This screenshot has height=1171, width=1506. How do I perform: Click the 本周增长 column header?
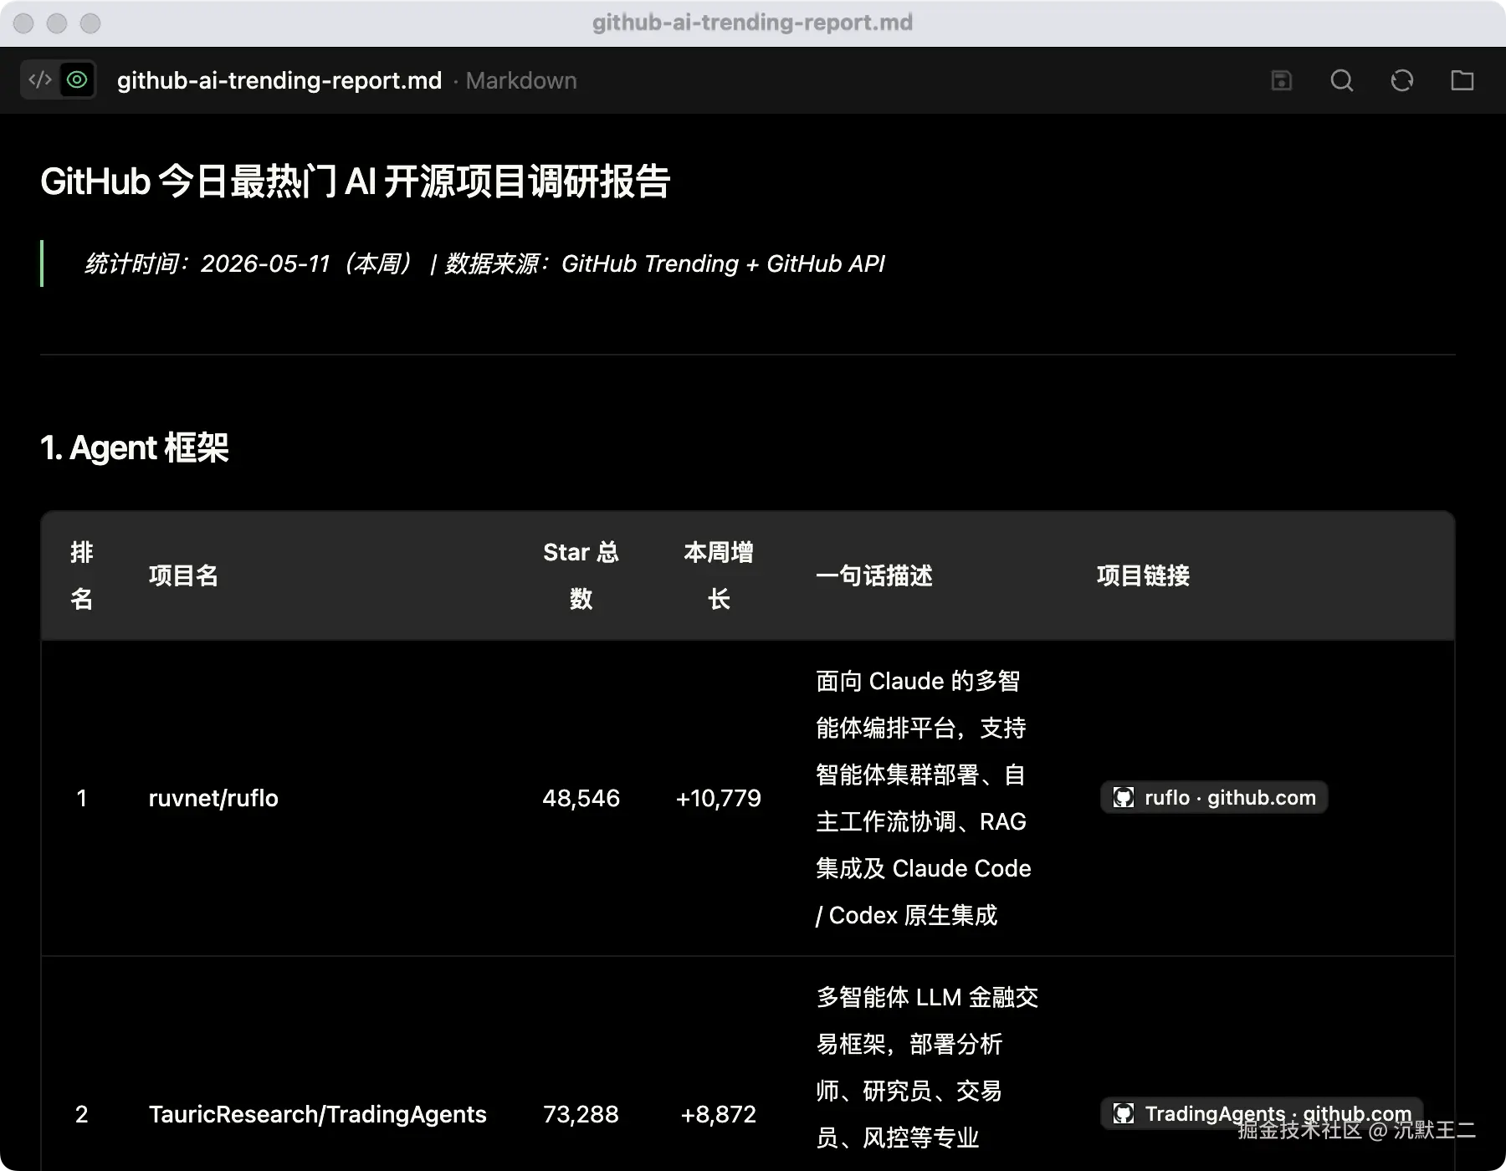click(x=719, y=575)
